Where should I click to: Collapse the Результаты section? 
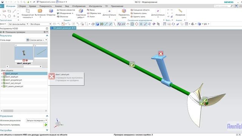click(47, 36)
